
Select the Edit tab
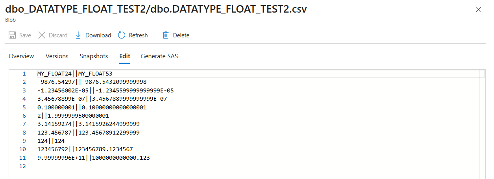[125, 56]
